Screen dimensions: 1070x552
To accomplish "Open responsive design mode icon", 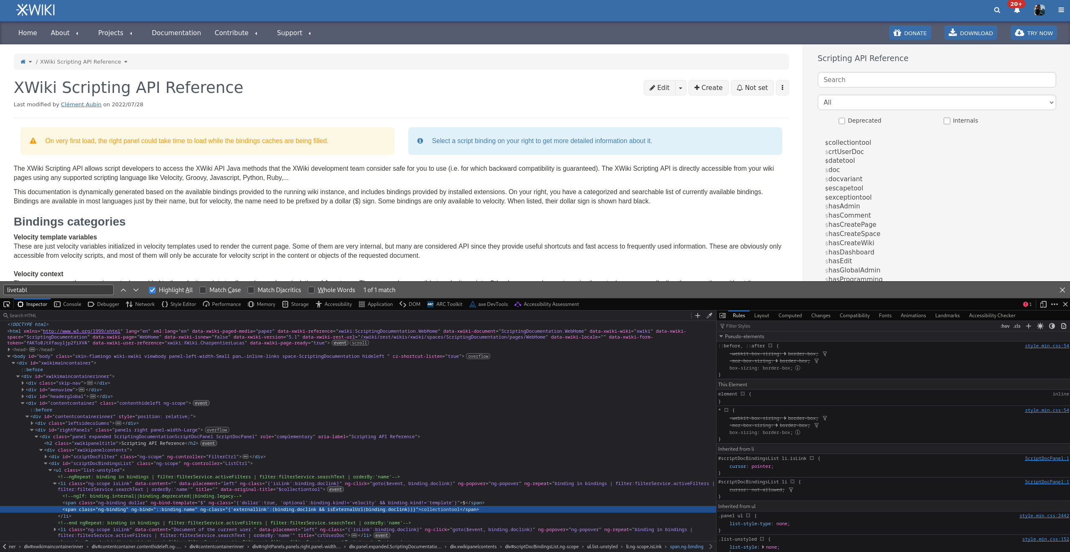I will [1043, 304].
